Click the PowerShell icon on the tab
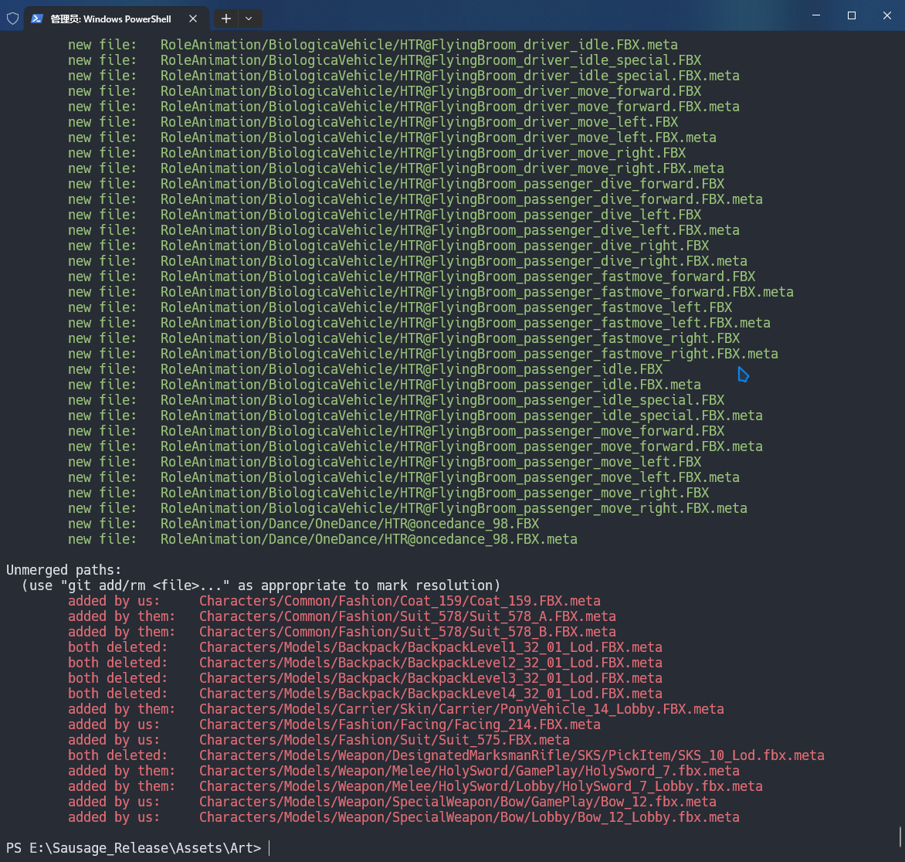Image resolution: width=905 pixels, height=862 pixels. (36, 19)
